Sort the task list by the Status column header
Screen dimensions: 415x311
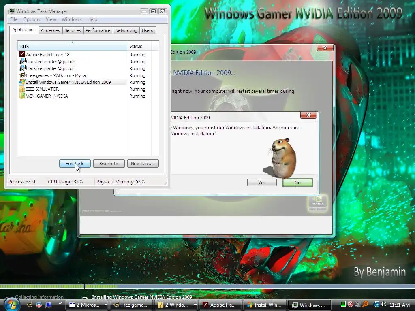(139, 46)
